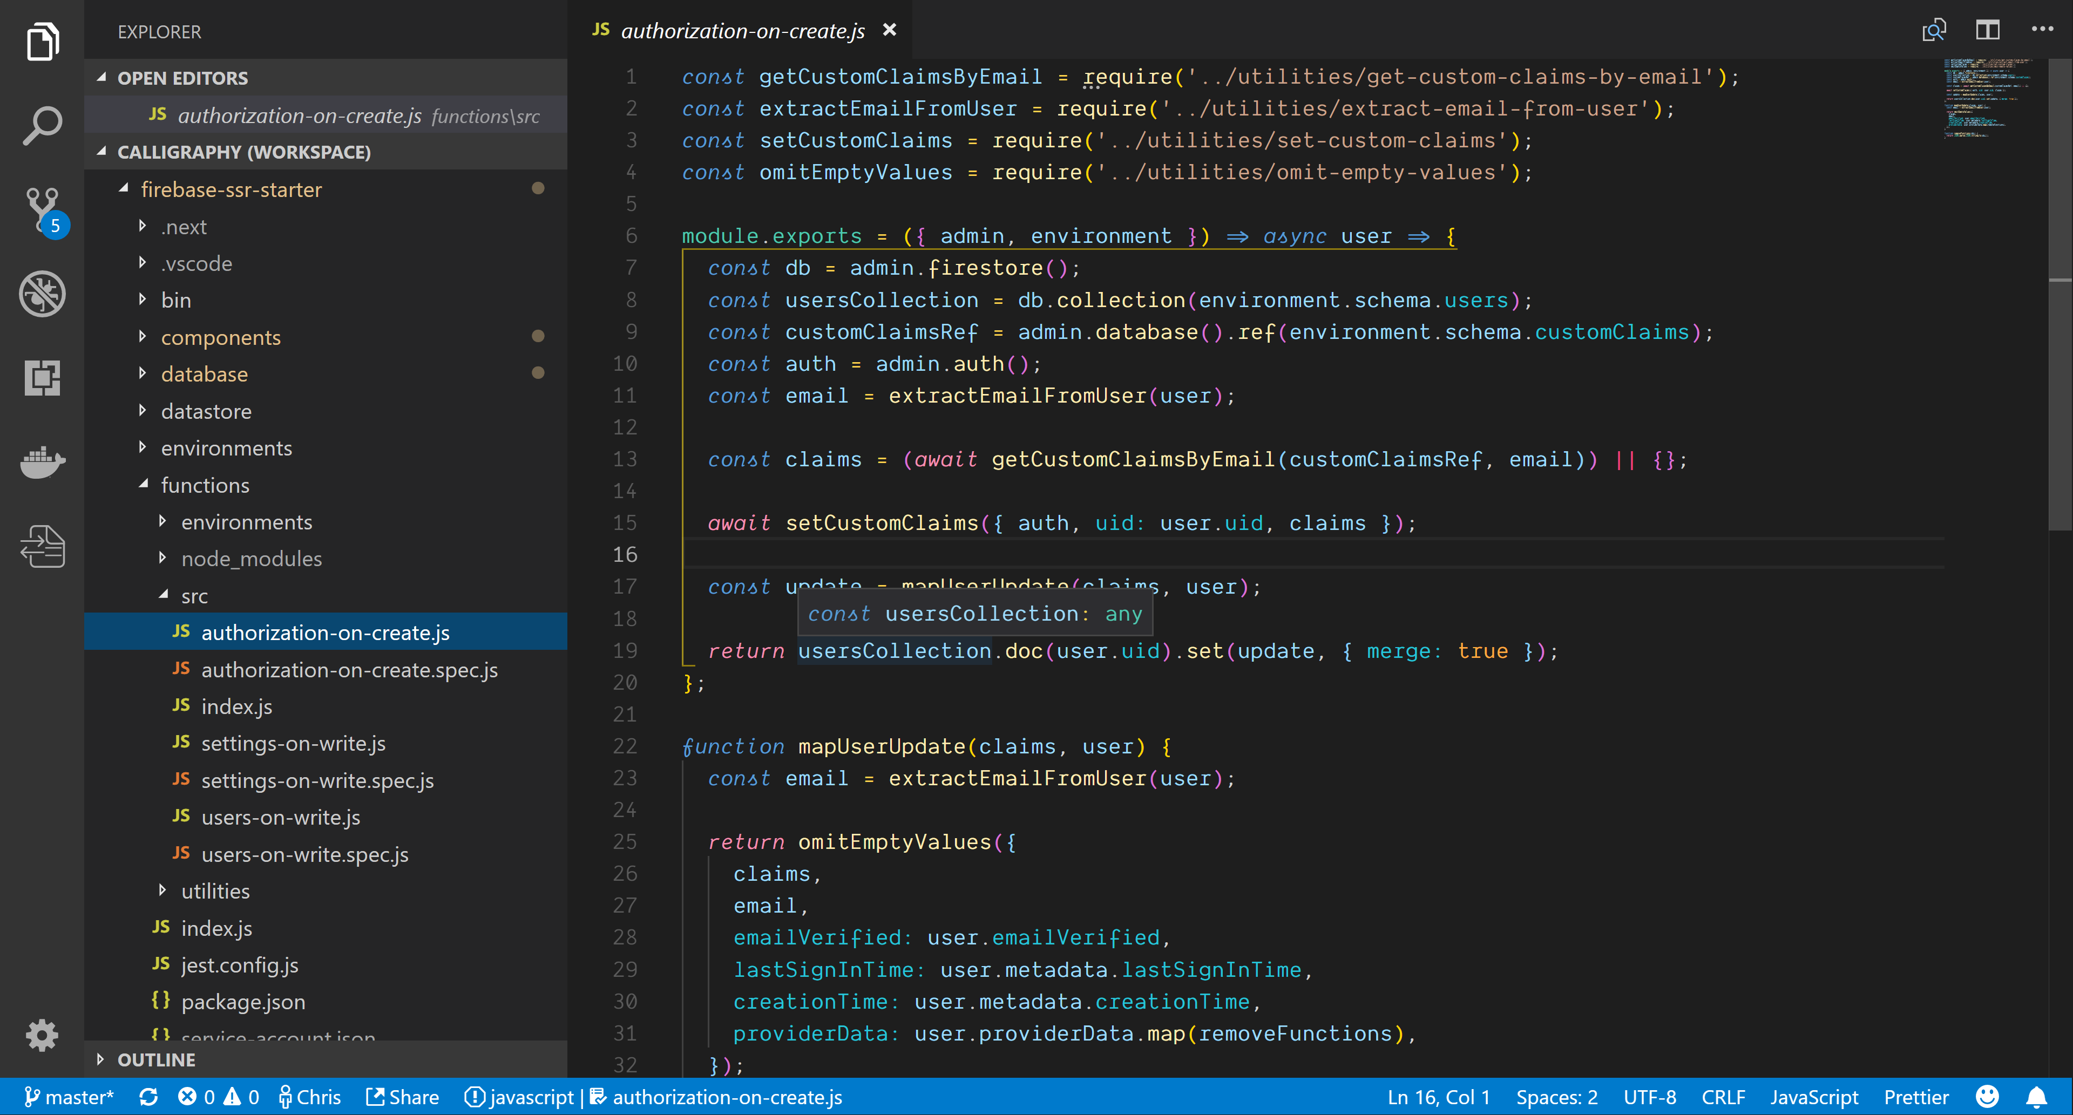Start a Live Share session with Share
This screenshot has width=2073, height=1115.
(402, 1097)
